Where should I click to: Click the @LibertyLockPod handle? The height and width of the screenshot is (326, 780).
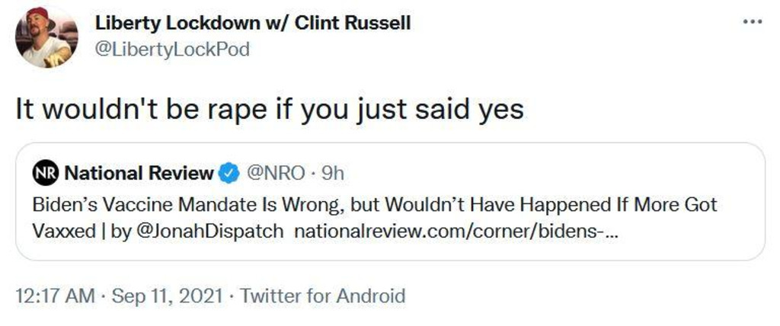[171, 49]
